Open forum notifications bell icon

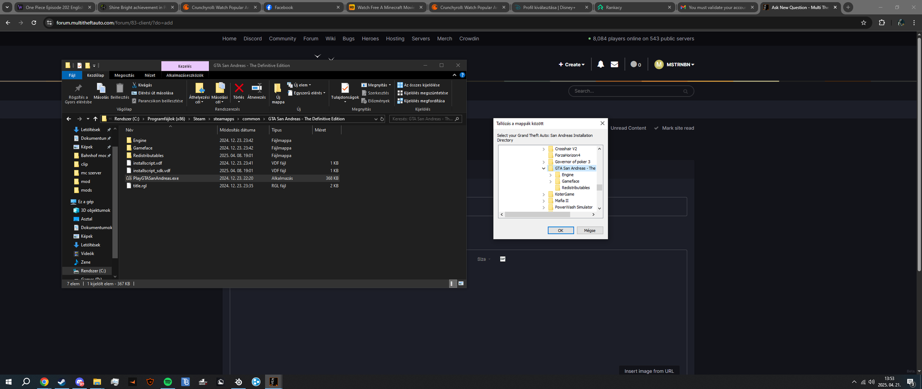tap(601, 64)
